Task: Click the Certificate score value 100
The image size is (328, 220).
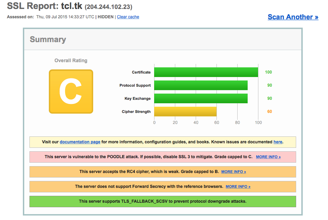Action: [x=268, y=72]
